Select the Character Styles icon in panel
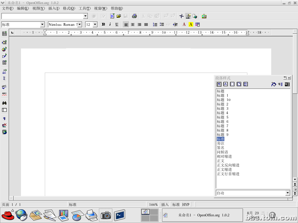Image resolution: width=298 pixels, height=223 pixels. point(226,84)
